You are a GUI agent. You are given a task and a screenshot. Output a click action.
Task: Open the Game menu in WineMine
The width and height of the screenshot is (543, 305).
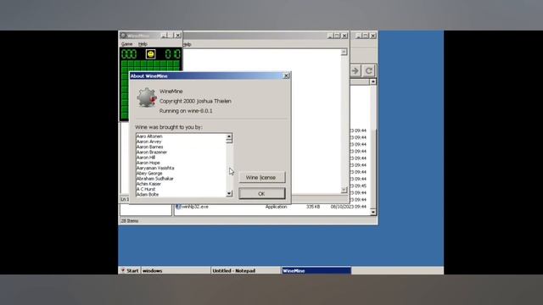pyautogui.click(x=126, y=44)
